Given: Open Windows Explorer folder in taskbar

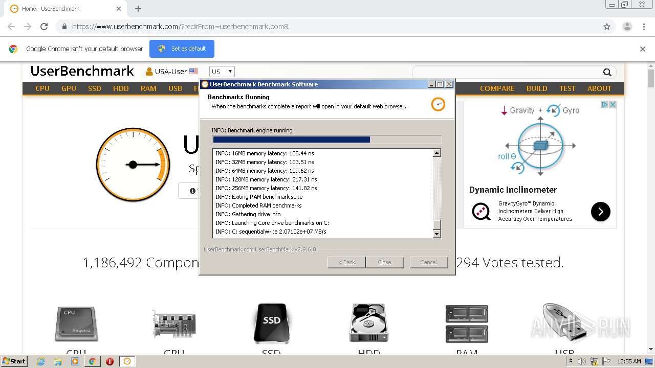Looking at the screenshot, I should pyautogui.click(x=58, y=361).
